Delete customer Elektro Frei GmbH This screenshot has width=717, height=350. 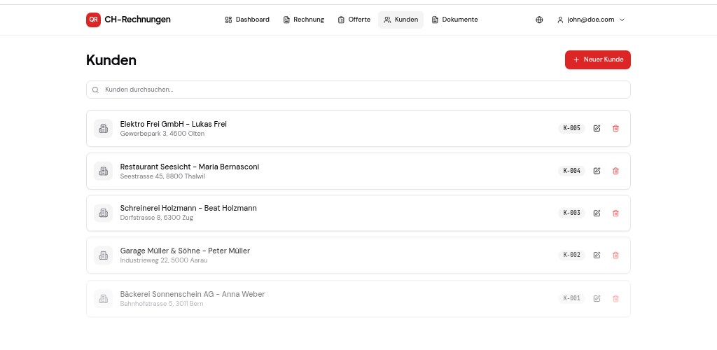[x=615, y=128]
